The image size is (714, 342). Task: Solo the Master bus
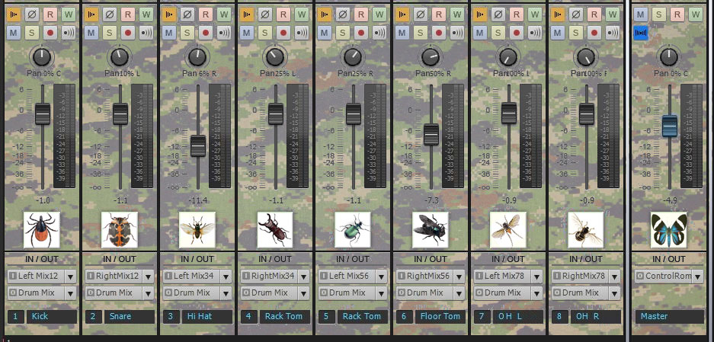[658, 14]
